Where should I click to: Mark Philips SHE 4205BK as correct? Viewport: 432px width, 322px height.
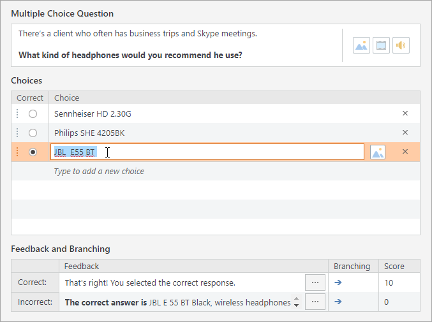click(x=33, y=133)
